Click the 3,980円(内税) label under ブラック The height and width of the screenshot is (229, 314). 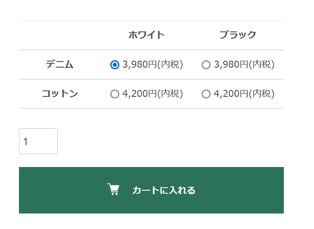pos(244,65)
